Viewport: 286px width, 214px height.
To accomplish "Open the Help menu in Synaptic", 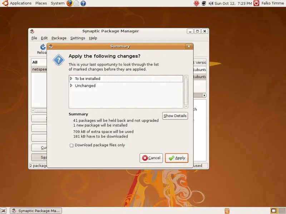I will [x=93, y=38].
